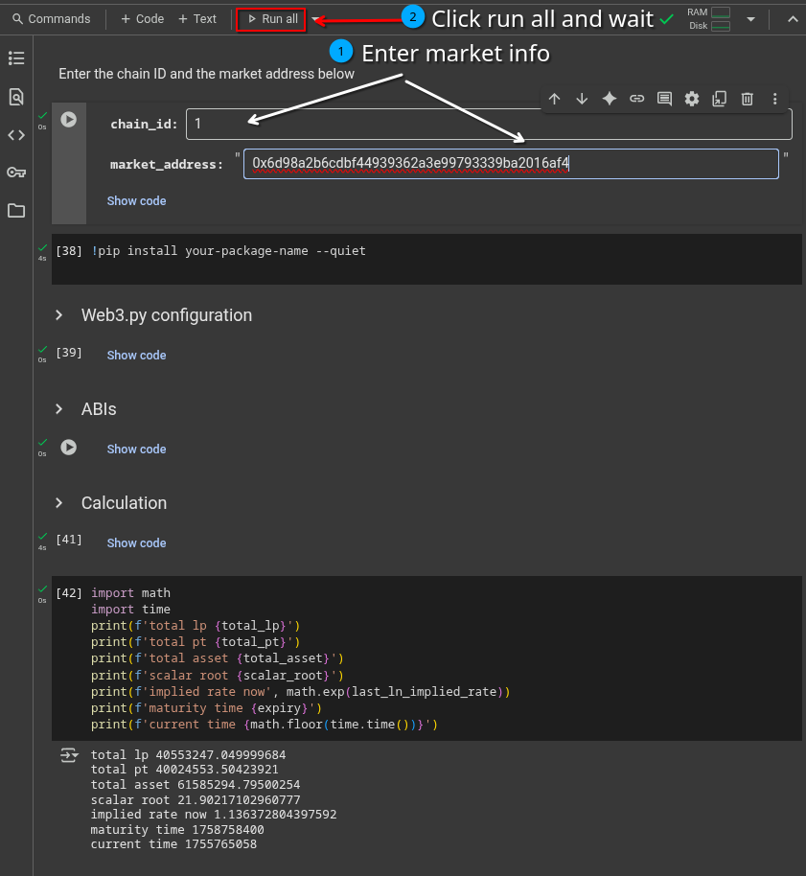Screen dimensions: 806x876
Task: Mirror the cell in a tab
Action: (720, 99)
